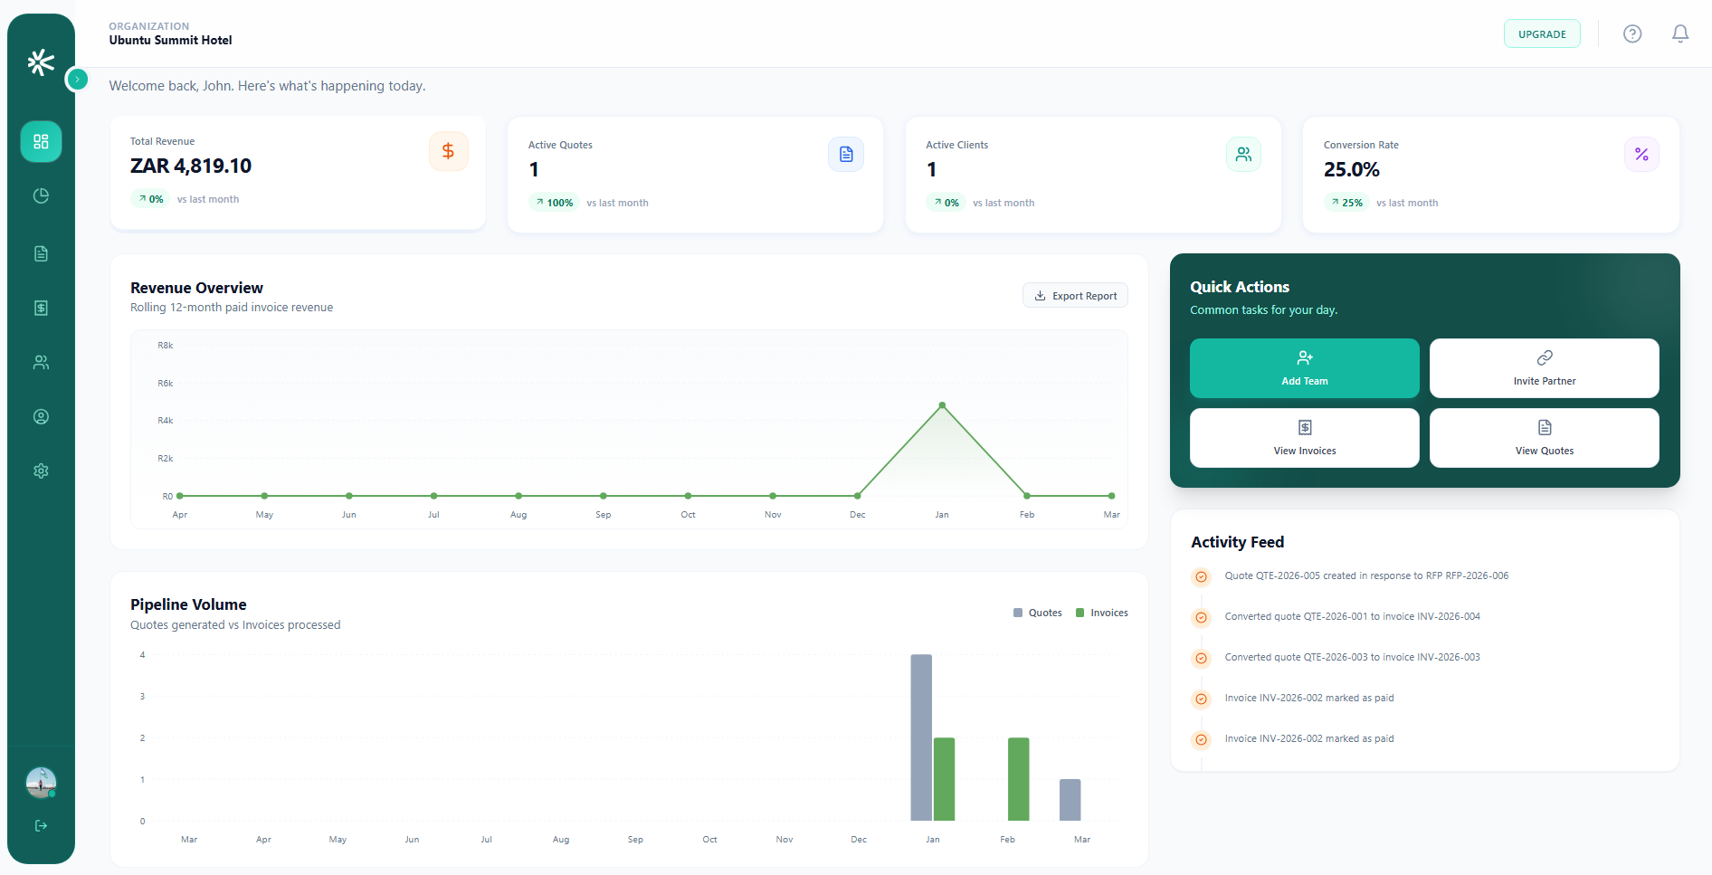The width and height of the screenshot is (1712, 875).
Task: Expand the sidebar using the chevron button
Action: click(x=78, y=80)
